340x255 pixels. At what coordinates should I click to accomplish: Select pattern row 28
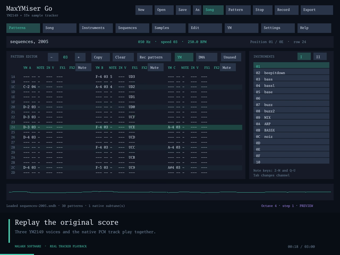click(x=126, y=148)
